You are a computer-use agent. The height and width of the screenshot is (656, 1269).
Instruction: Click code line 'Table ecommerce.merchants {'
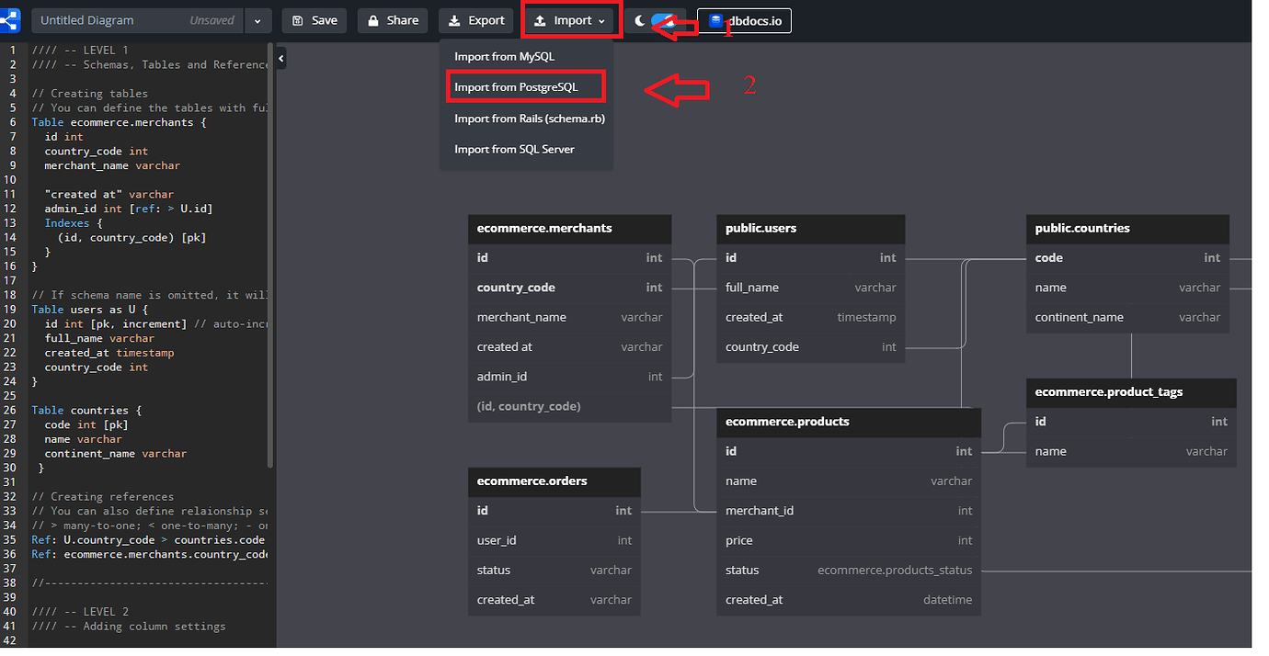coord(120,122)
